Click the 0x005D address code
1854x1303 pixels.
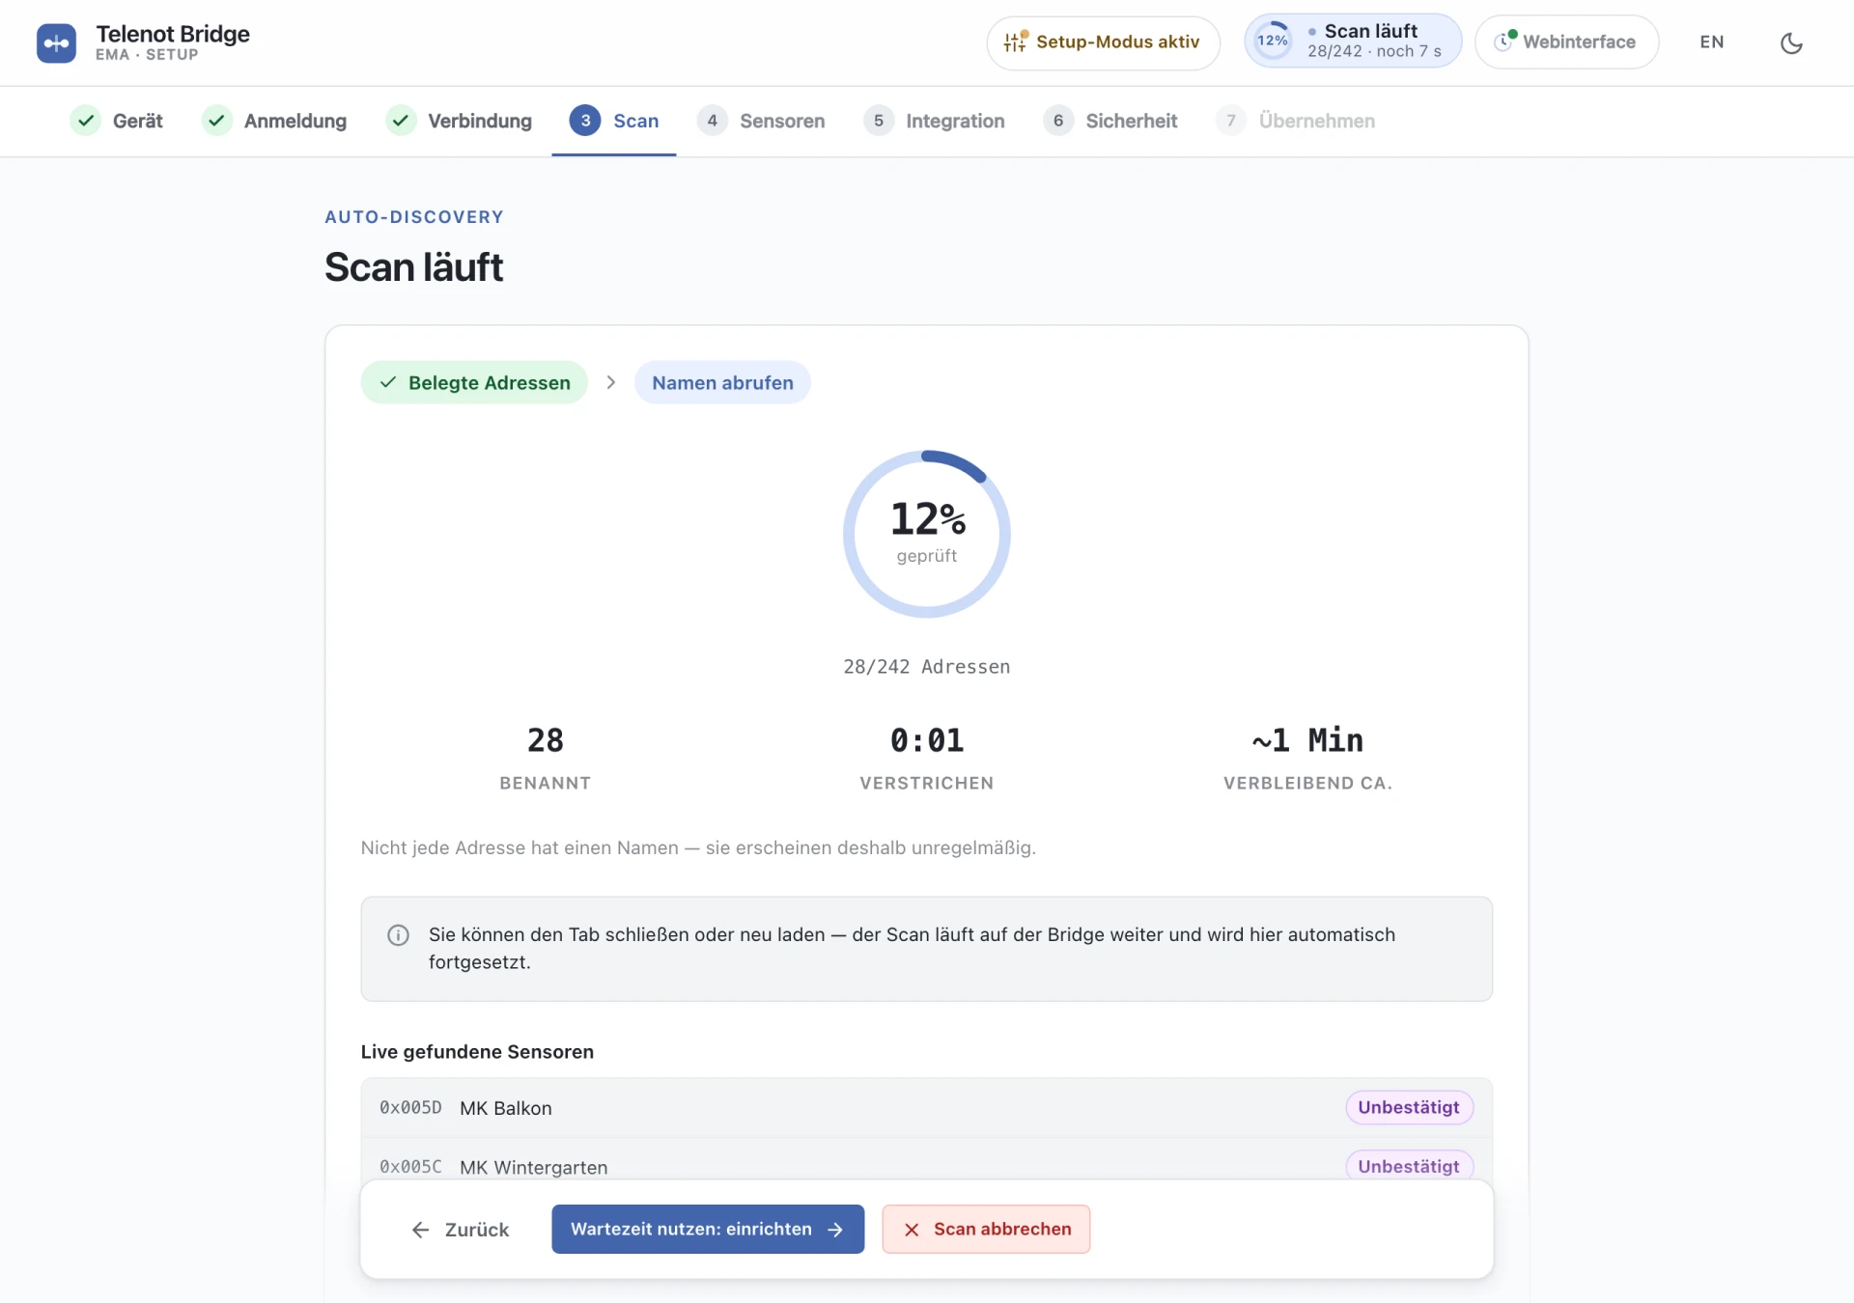click(x=410, y=1108)
